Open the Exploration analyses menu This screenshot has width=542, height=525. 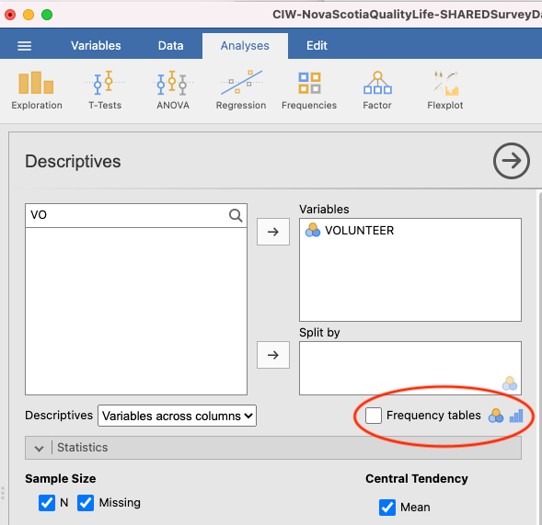click(x=37, y=90)
